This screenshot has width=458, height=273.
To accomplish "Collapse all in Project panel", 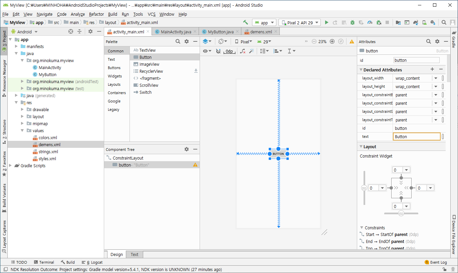I will coord(79,31).
